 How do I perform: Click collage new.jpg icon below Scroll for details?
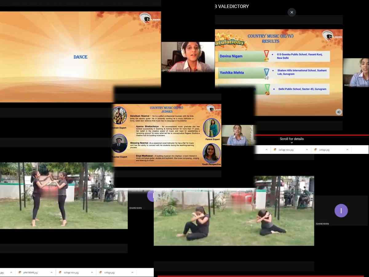(x=275, y=150)
